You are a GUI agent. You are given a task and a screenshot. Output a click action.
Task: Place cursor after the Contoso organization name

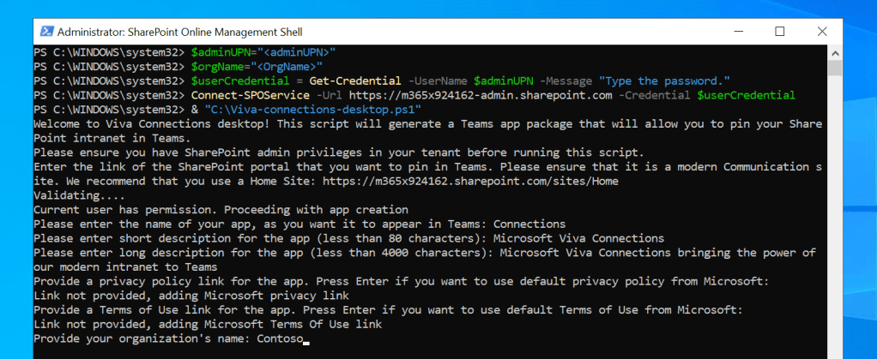click(305, 339)
